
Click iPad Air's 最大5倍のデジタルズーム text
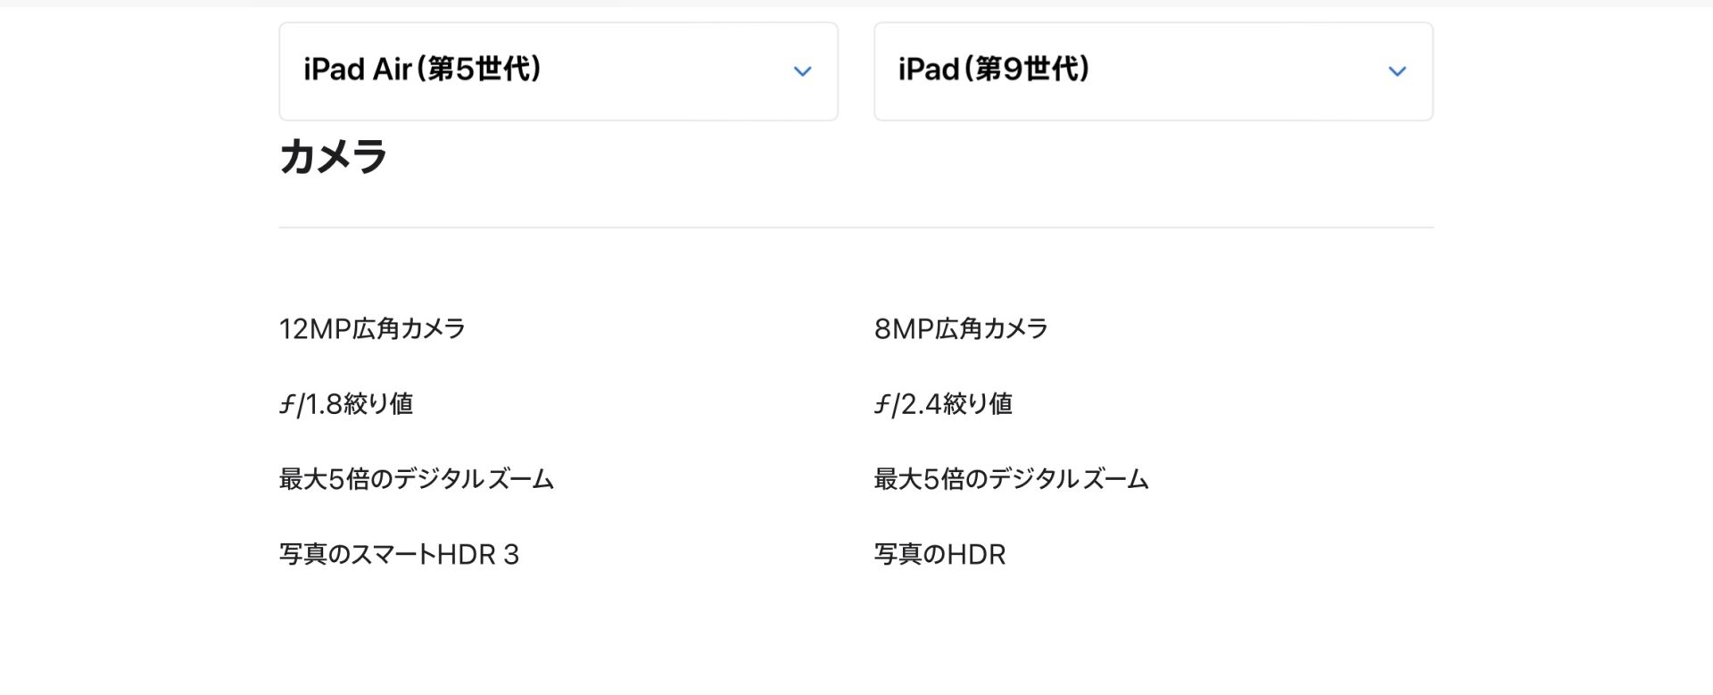pos(416,480)
